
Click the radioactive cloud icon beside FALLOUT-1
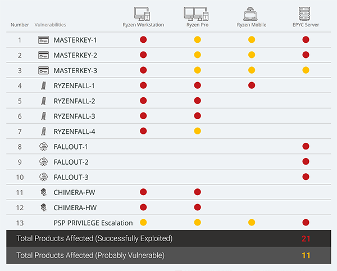click(x=43, y=147)
